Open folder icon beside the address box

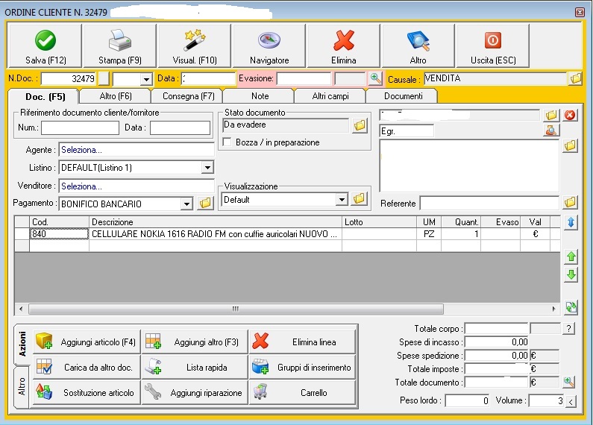tap(570, 145)
